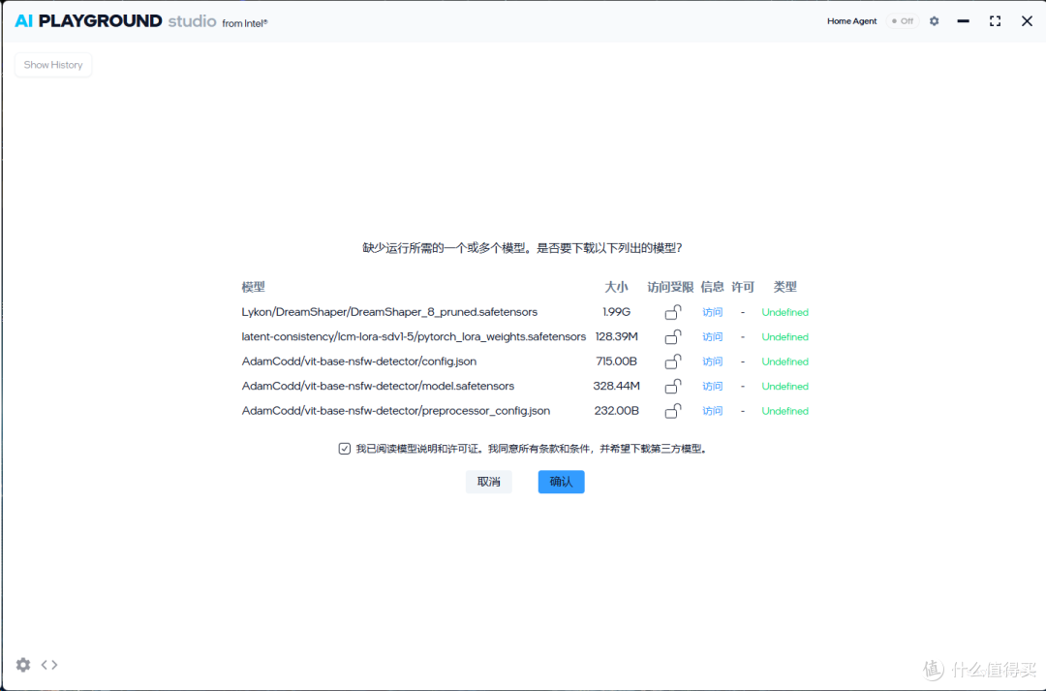Click the missing models prompt text
The image size is (1046, 691).
coord(522,248)
